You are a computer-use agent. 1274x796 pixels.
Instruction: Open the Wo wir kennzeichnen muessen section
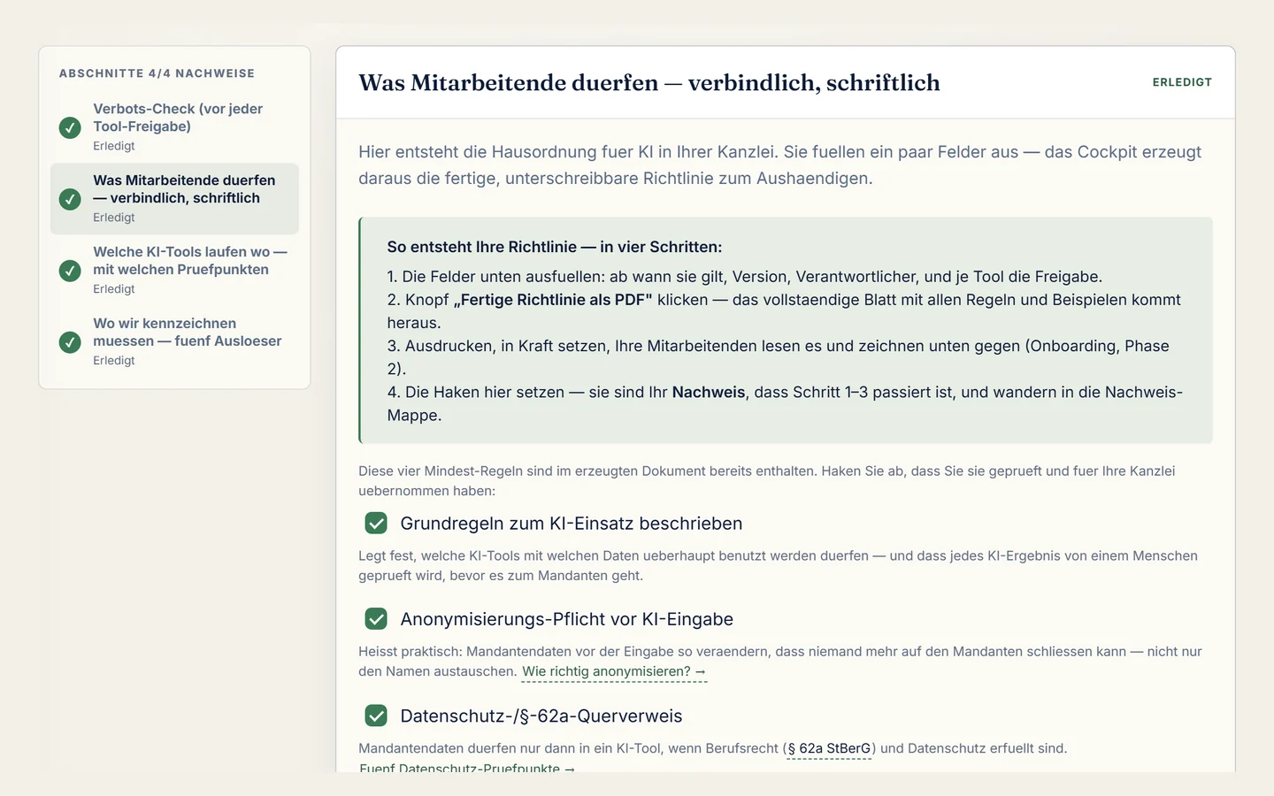[174, 342]
